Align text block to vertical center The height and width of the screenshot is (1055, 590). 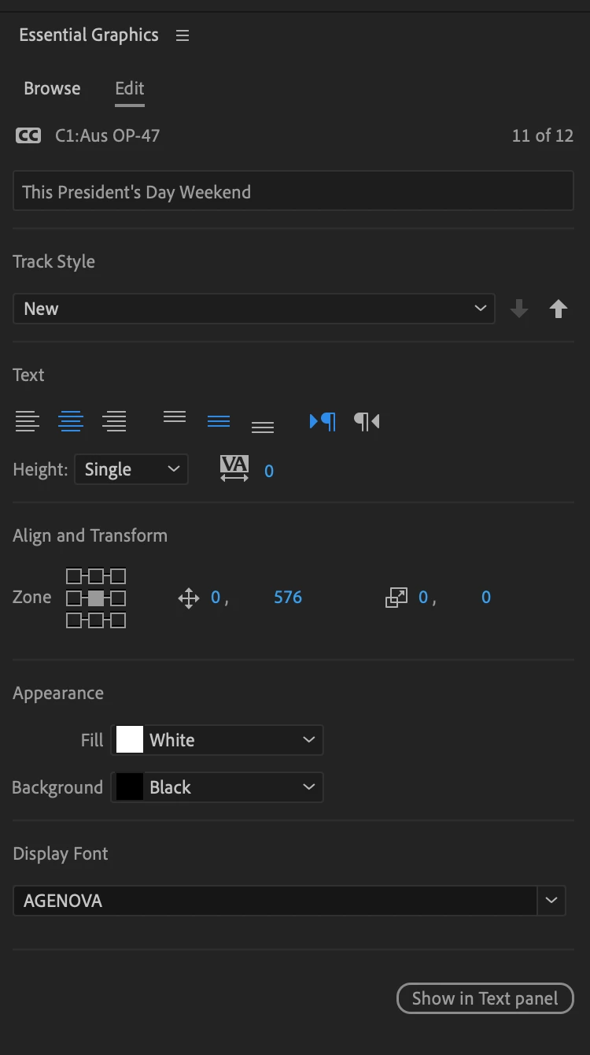[x=219, y=422]
